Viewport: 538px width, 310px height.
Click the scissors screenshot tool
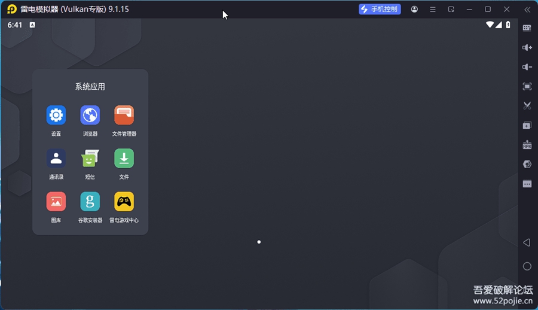click(527, 106)
